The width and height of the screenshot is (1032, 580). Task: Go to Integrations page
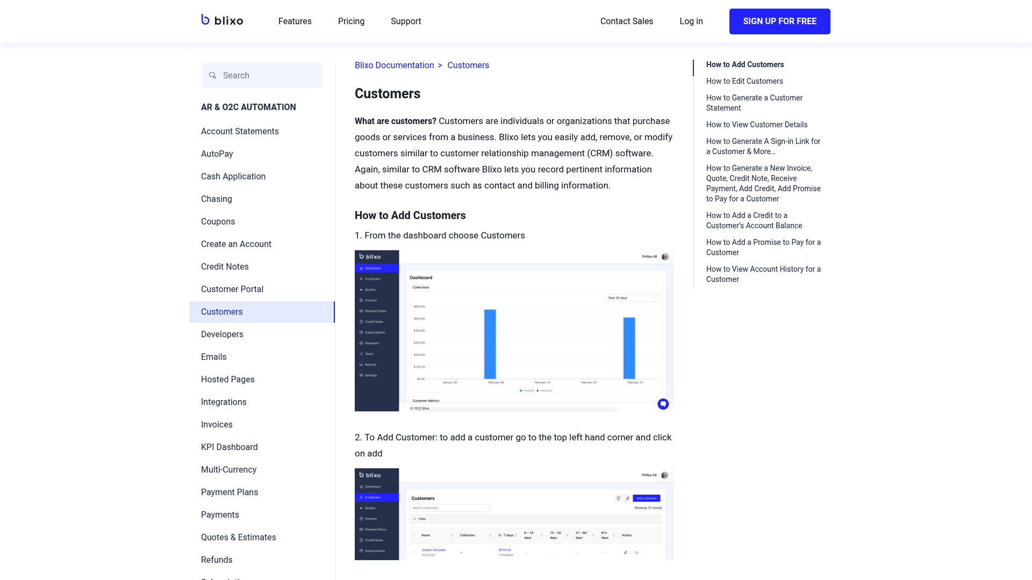coord(224,402)
